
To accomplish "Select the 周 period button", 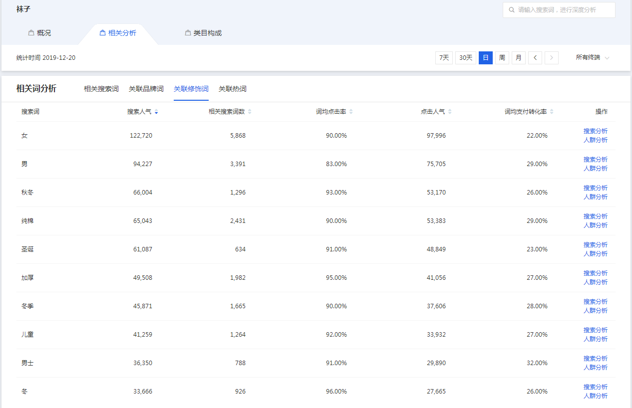I will (x=502, y=58).
